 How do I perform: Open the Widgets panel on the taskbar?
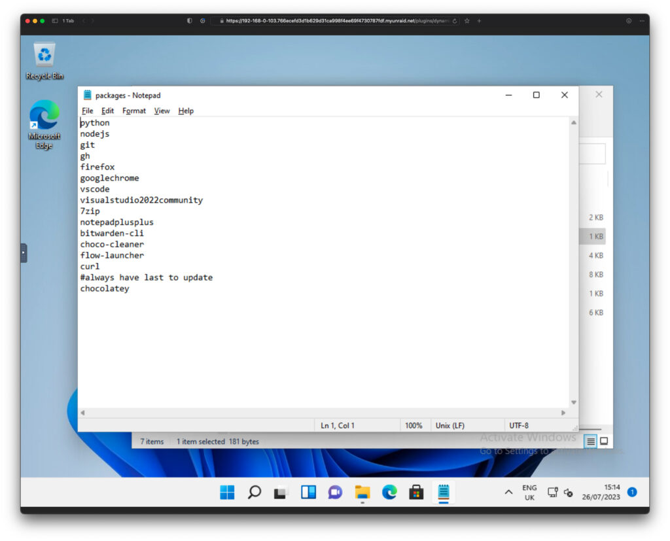tap(308, 493)
